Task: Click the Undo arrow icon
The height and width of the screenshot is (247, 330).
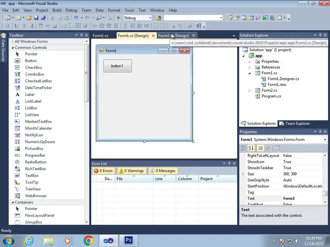Action: [x=76, y=18]
